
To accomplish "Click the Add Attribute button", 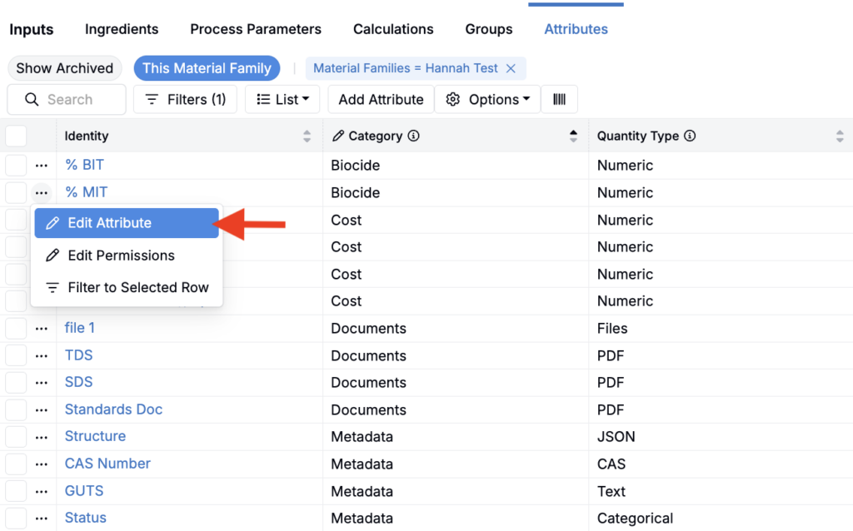I will (381, 99).
